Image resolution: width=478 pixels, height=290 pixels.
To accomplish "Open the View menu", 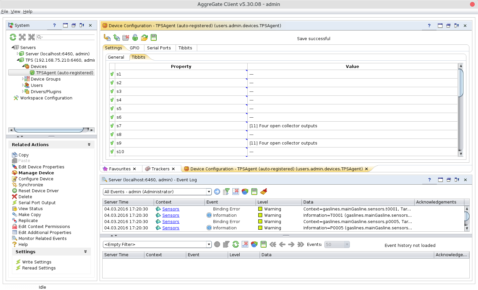I will (15, 11).
